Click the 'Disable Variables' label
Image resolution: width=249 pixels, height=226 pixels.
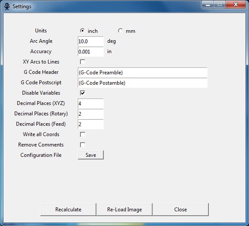pyautogui.click(x=41, y=93)
